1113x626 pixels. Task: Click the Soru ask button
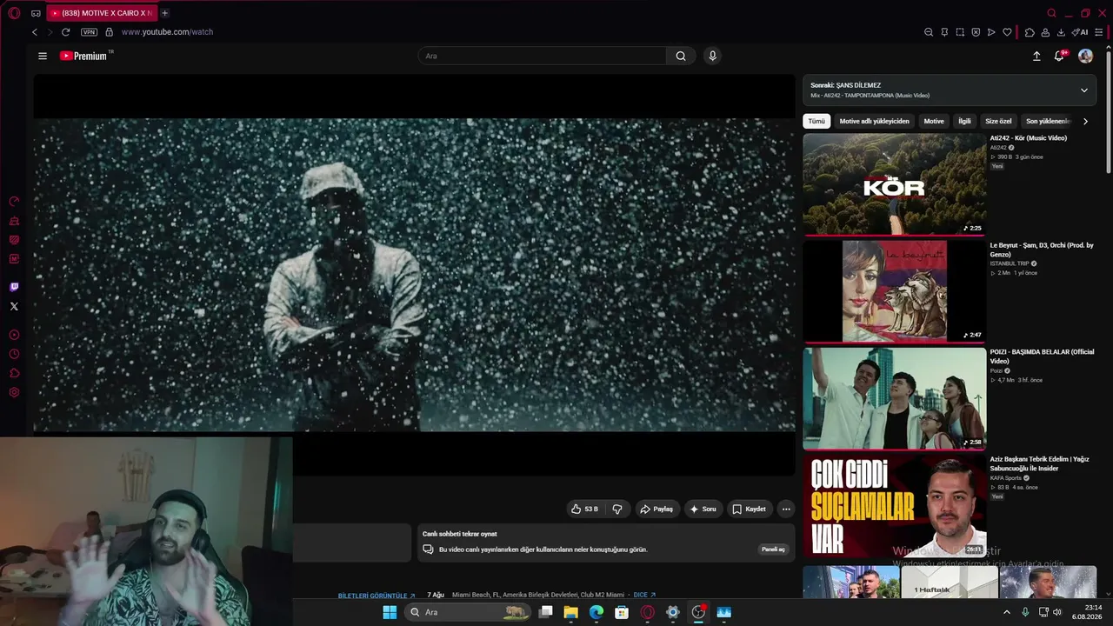pyautogui.click(x=703, y=509)
